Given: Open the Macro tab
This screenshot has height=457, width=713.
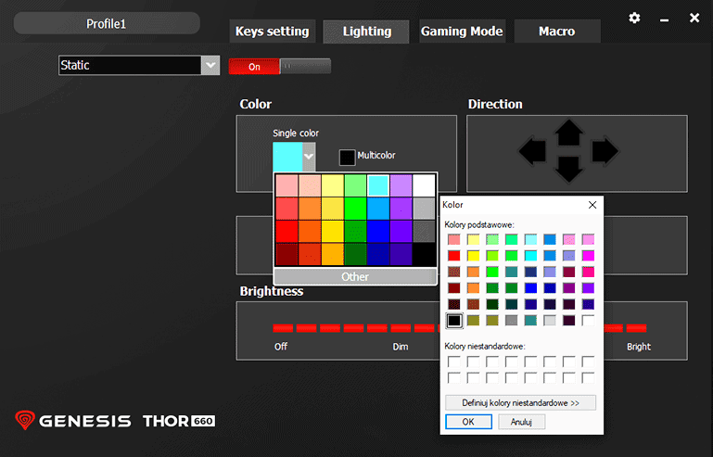Looking at the screenshot, I should pos(557,32).
